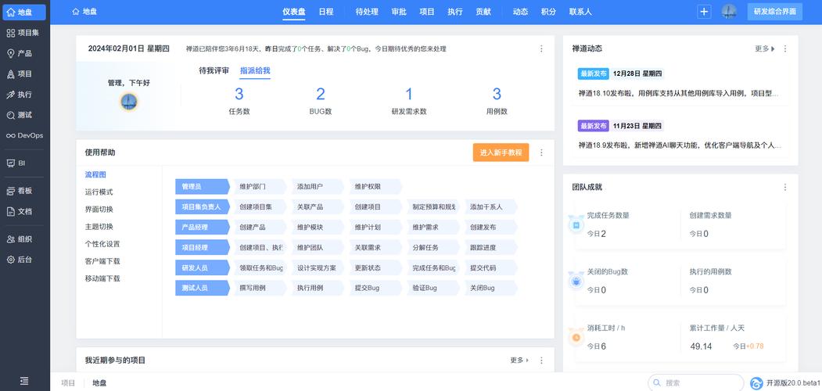Viewport: 822px width, 391px height.
Task: Select 客户端下载 in help list
Action: (102, 261)
